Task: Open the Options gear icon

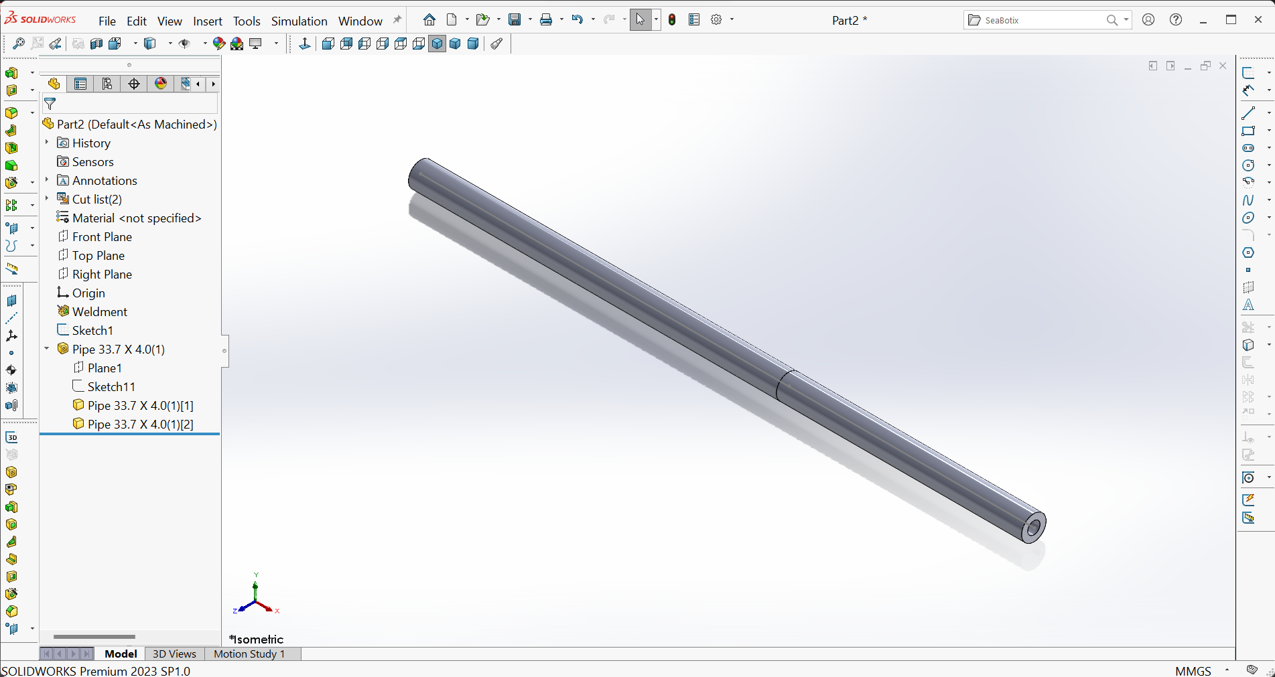Action: [716, 20]
